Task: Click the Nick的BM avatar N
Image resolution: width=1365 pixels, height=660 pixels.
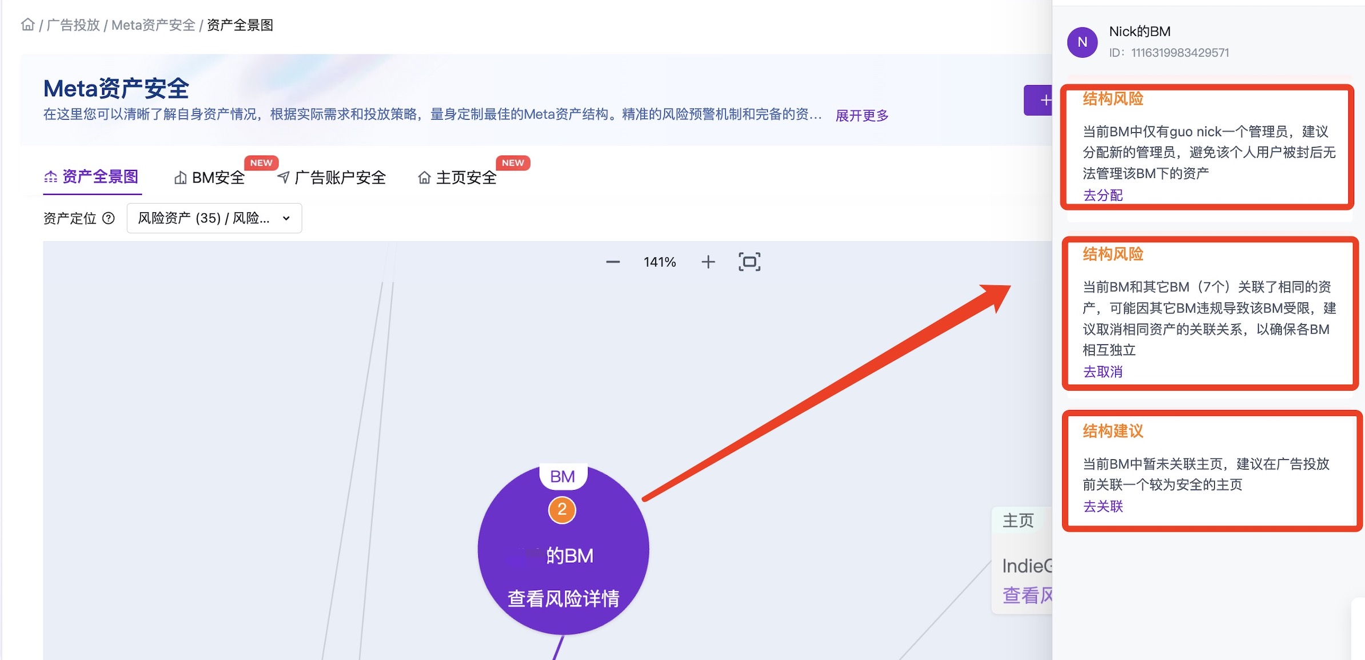Action: [1082, 42]
